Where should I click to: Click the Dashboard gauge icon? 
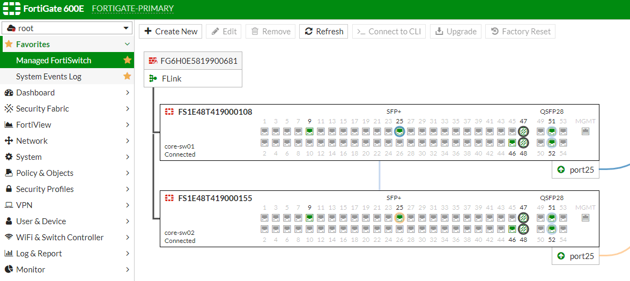click(x=9, y=92)
